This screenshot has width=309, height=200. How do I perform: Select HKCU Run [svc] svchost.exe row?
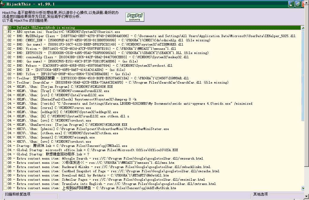pos(49,142)
